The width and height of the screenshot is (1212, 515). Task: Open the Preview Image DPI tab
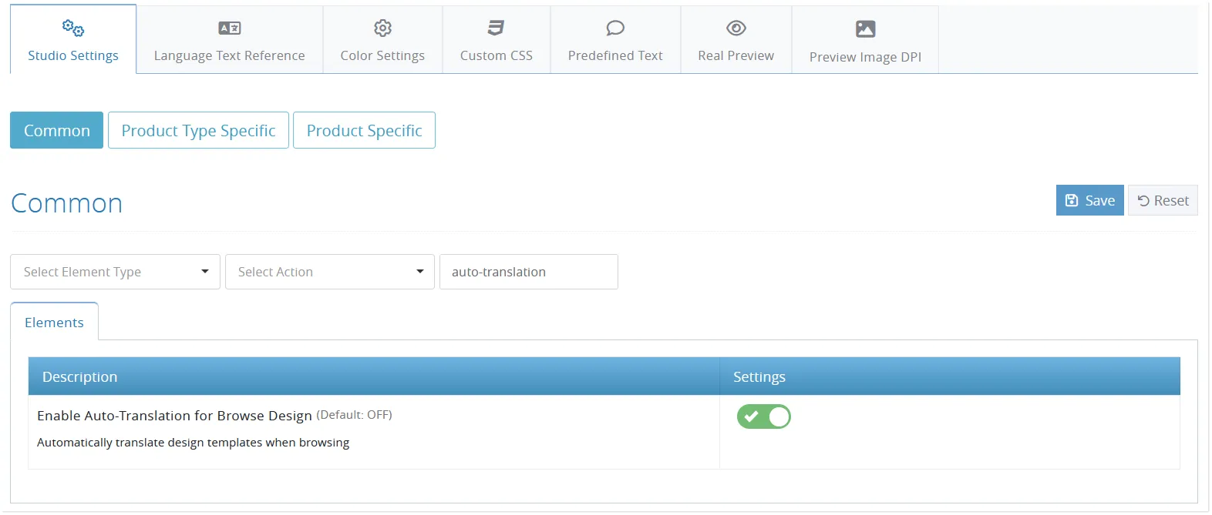pos(865,40)
